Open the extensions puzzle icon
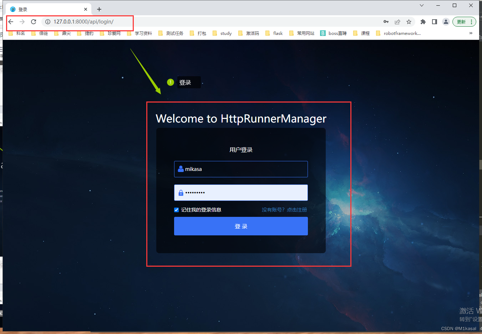This screenshot has width=482, height=334. tap(423, 22)
